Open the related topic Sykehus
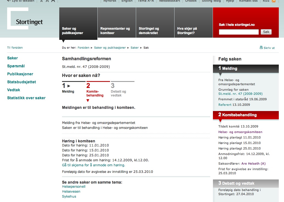284x202 pixels. pyautogui.click(x=69, y=197)
